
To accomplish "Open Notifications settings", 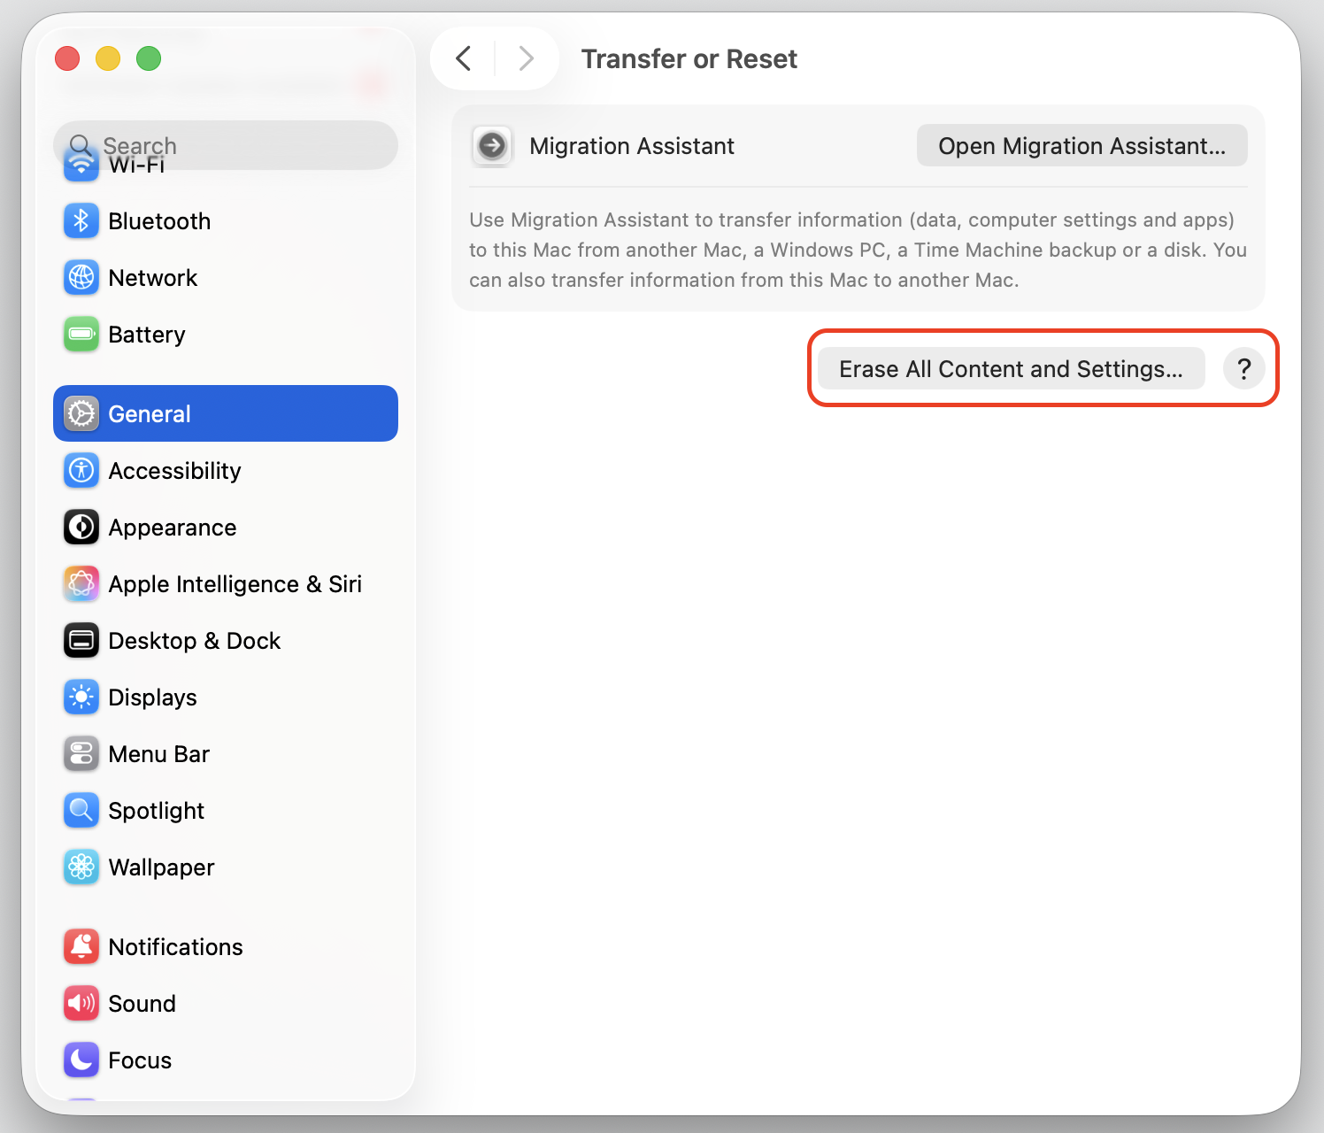I will (x=226, y=947).
